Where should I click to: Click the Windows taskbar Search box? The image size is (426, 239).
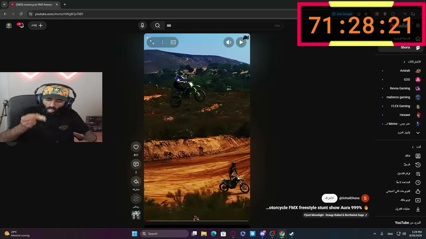pos(164,234)
